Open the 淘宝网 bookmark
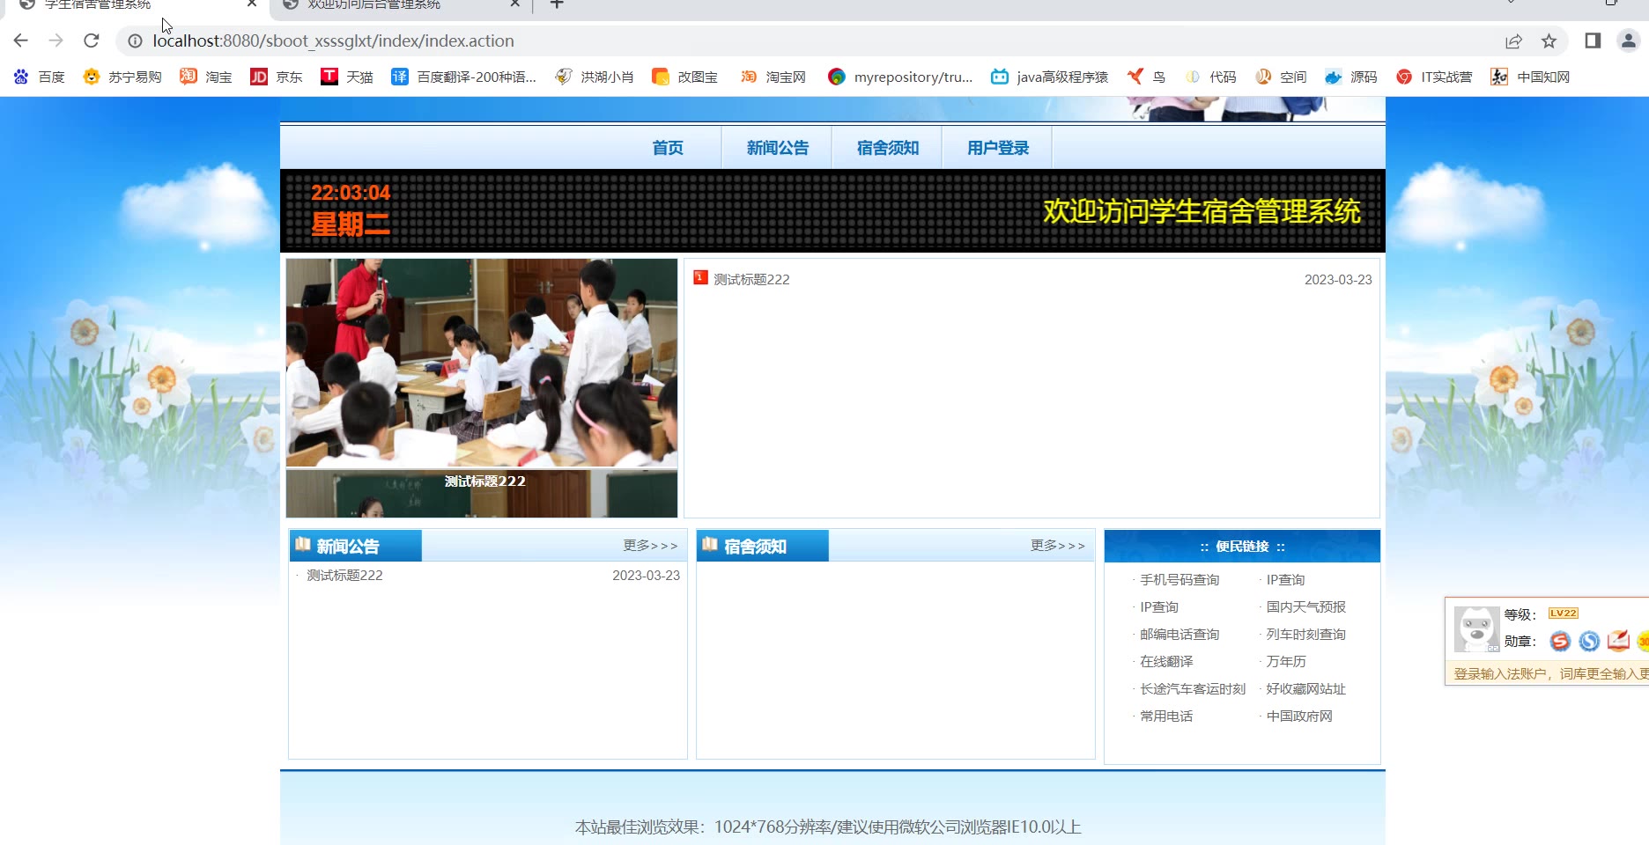The height and width of the screenshot is (845, 1649). tap(773, 77)
